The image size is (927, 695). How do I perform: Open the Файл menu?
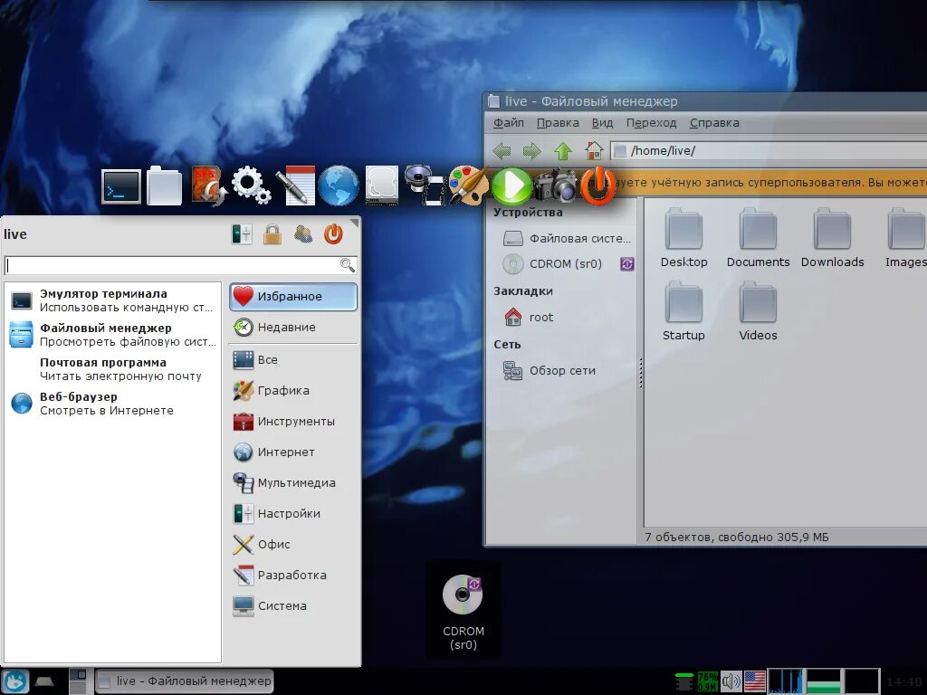509,123
